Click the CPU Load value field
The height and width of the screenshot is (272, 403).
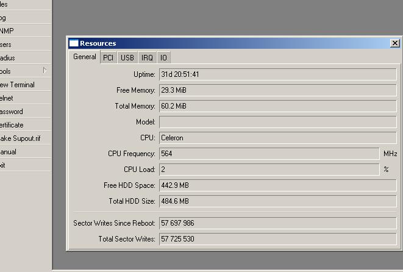point(269,170)
